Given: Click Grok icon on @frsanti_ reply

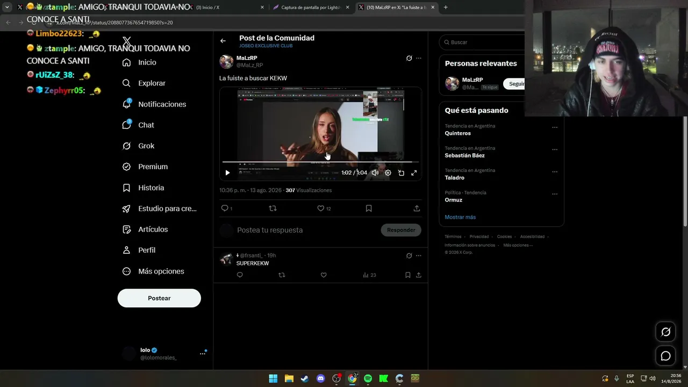Looking at the screenshot, I should [x=409, y=256].
